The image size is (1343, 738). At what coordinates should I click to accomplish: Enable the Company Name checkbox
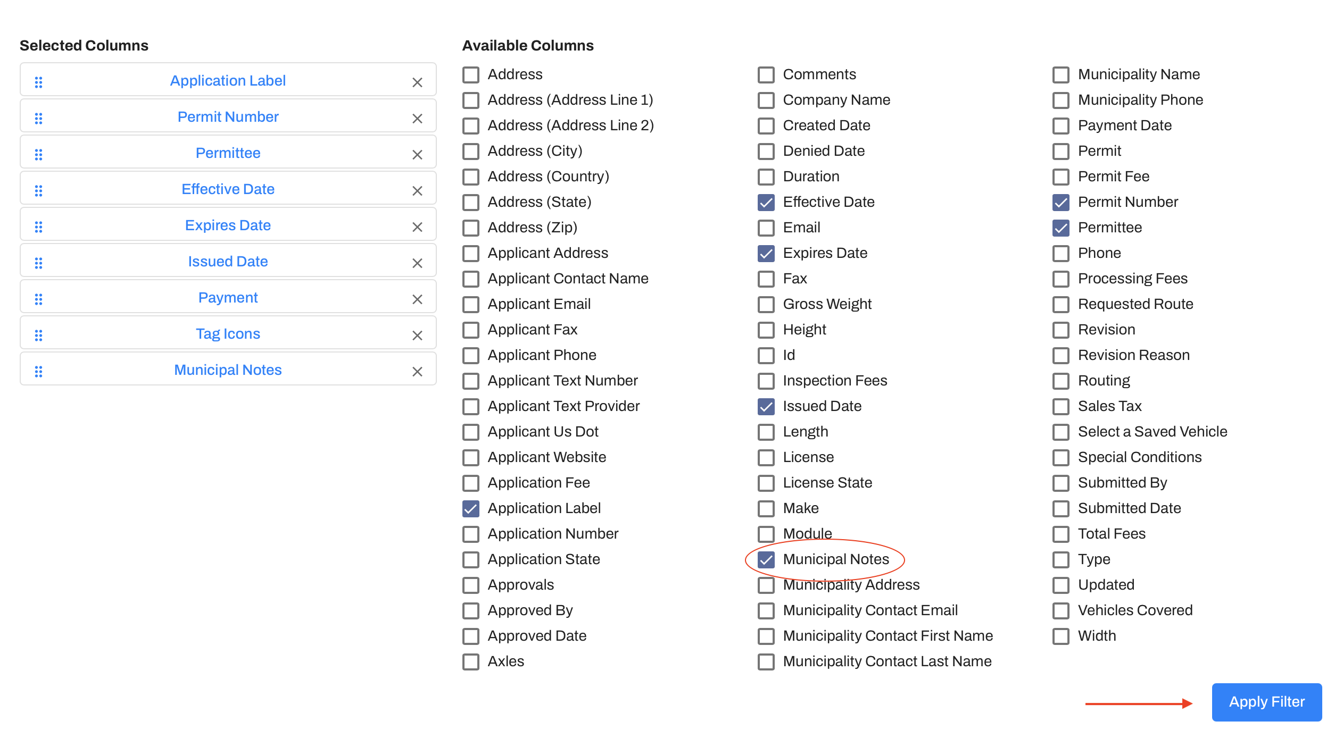click(x=766, y=100)
